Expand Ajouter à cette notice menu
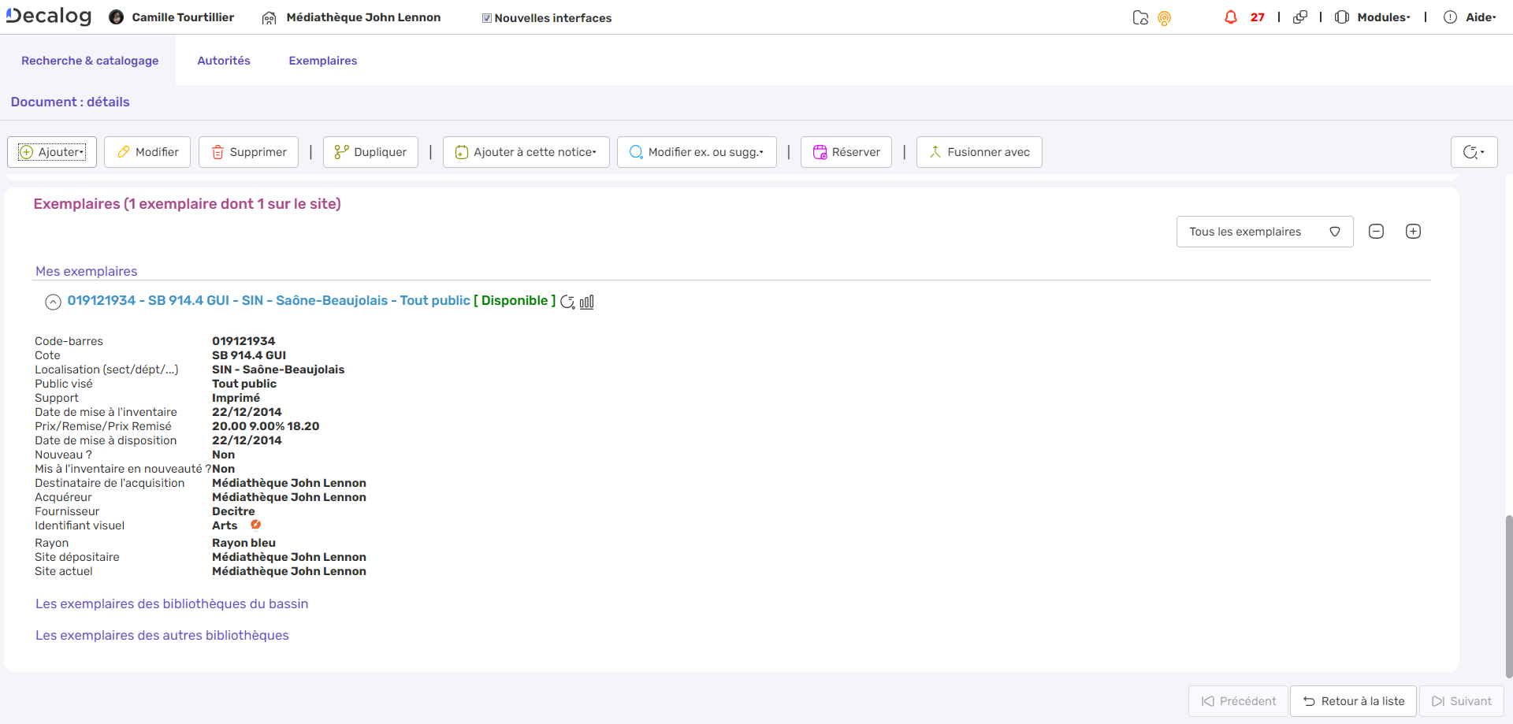 tap(526, 152)
